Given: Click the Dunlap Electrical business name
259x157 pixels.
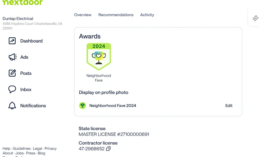Looking at the screenshot, I should 18,19.
